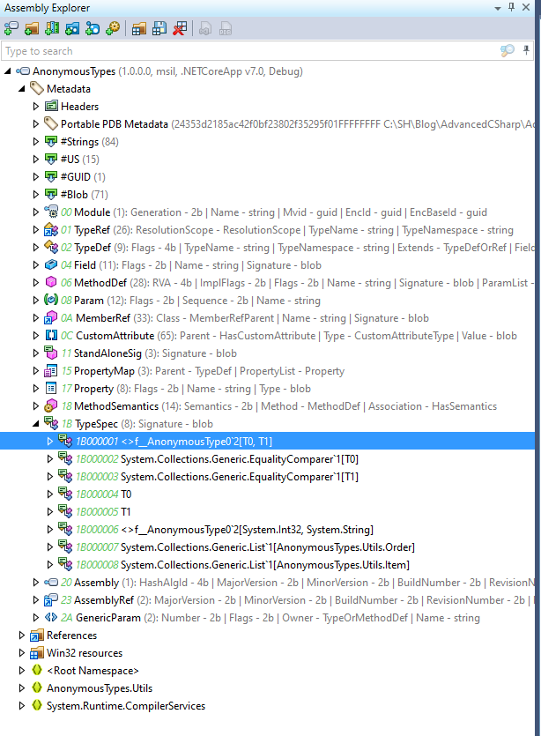Expand the Headers node

coord(35,107)
